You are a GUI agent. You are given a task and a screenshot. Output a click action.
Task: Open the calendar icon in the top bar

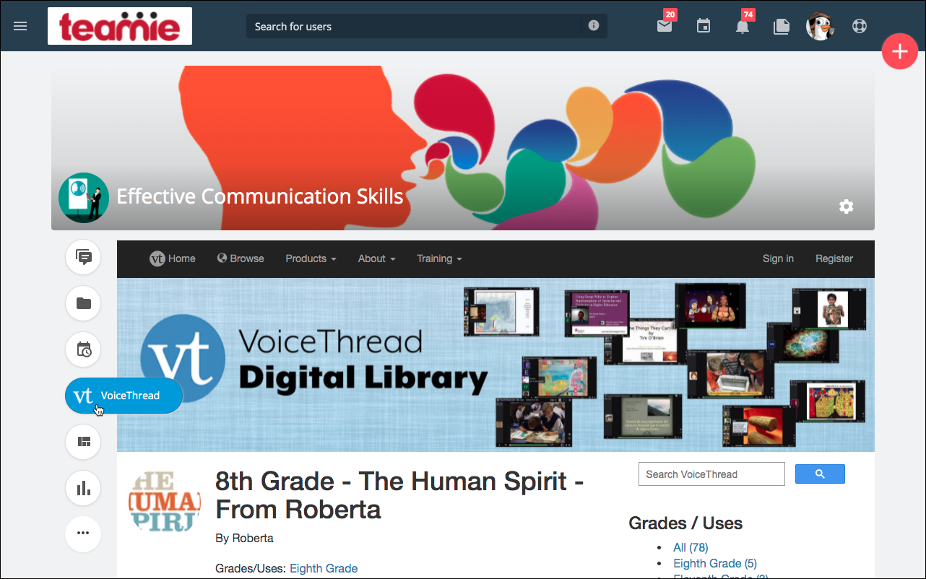[704, 26]
